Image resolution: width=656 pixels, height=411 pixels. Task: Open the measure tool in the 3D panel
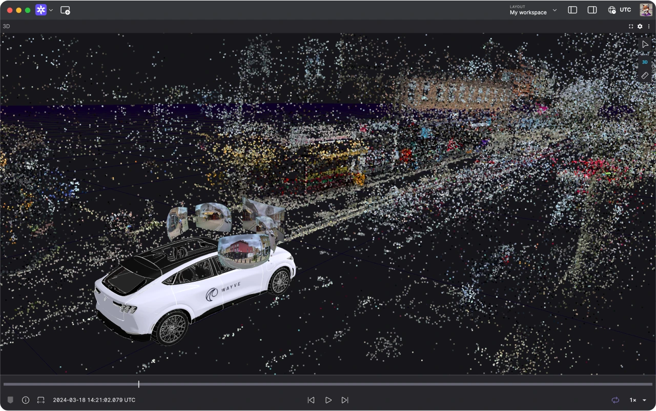[645, 75]
